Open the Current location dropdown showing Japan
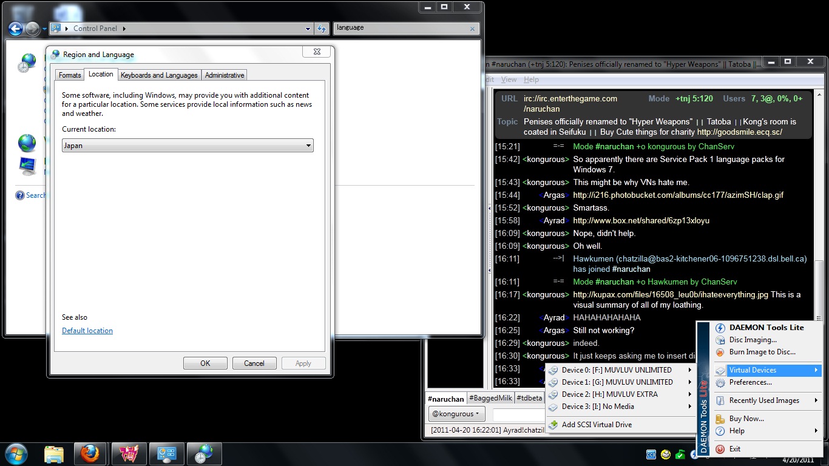Screen dimensions: 829x466 (188, 146)
